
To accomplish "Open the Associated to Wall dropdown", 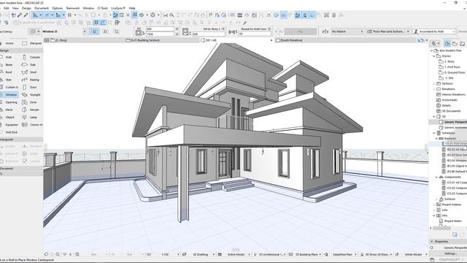I will pyautogui.click(x=434, y=31).
